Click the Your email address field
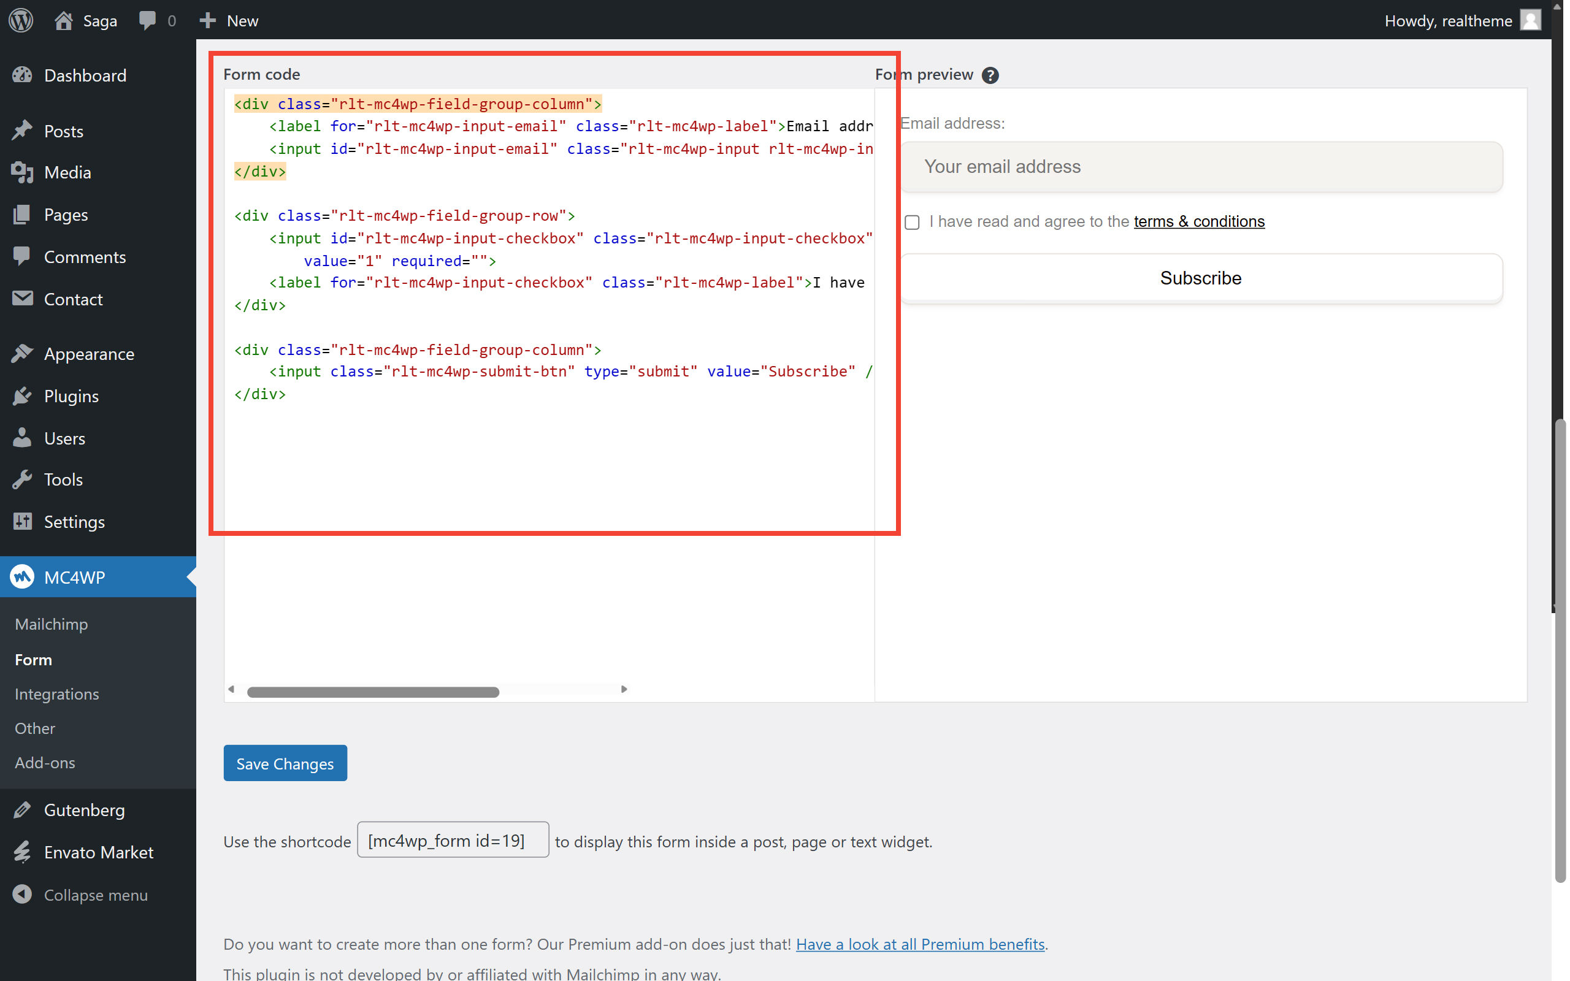 (x=1201, y=167)
